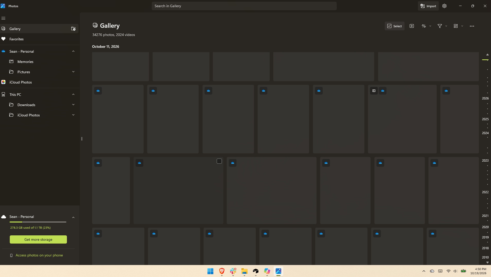This screenshot has height=277, width=491.
Task: Open Access photos on your phone link
Action: 39,255
